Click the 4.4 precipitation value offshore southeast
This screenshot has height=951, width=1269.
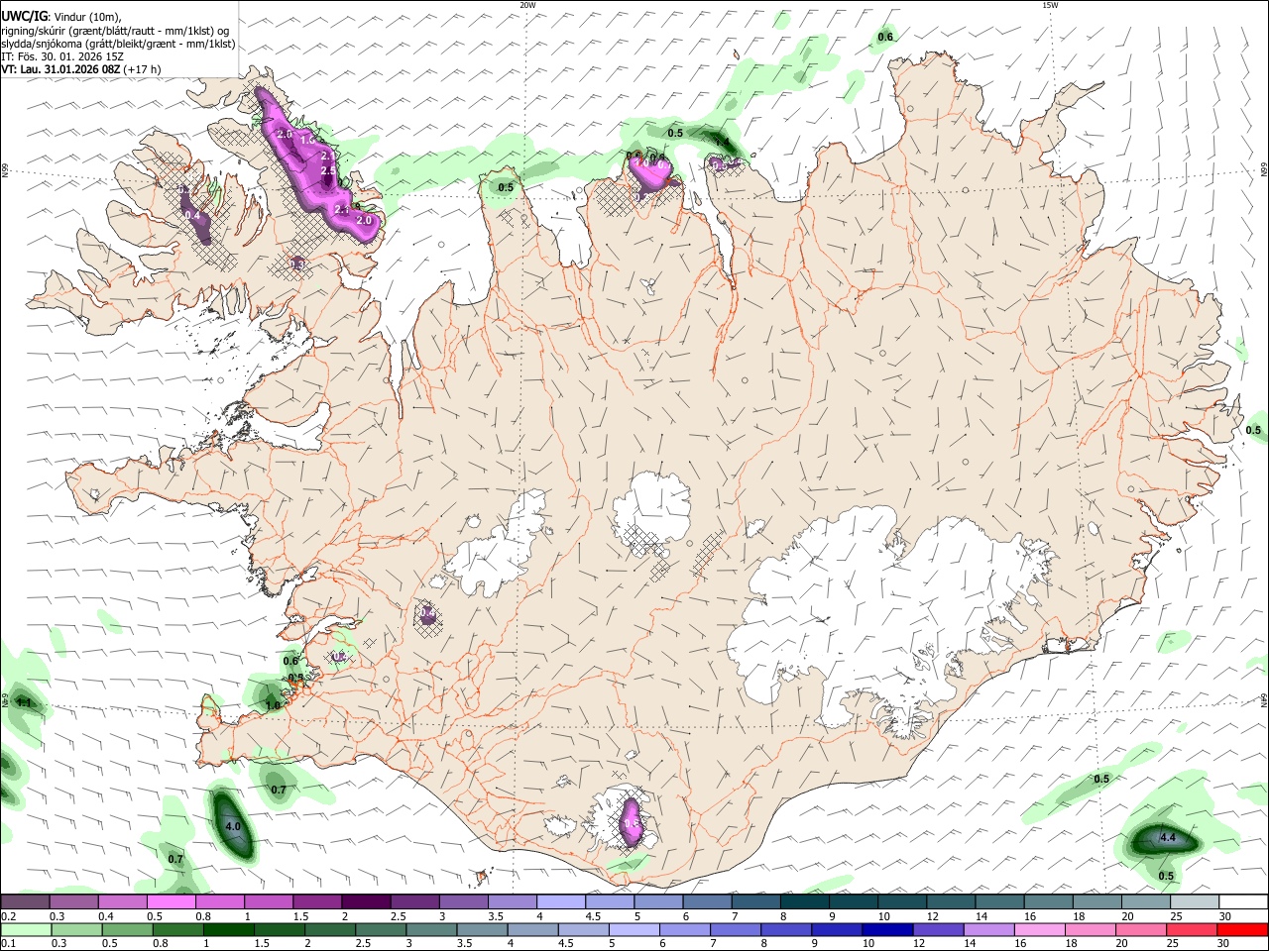point(1167,838)
